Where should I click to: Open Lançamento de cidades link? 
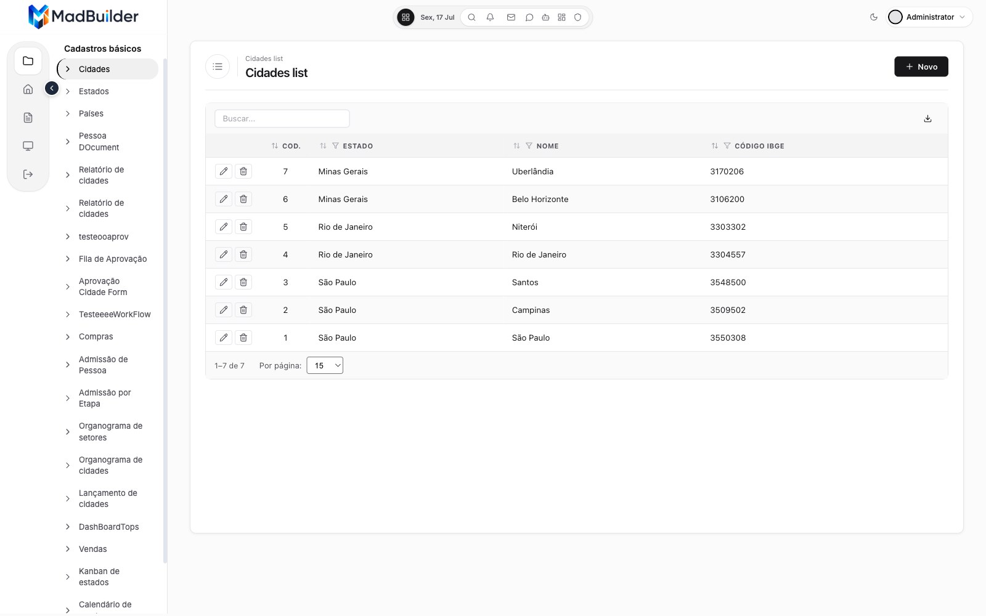pyautogui.click(x=108, y=498)
